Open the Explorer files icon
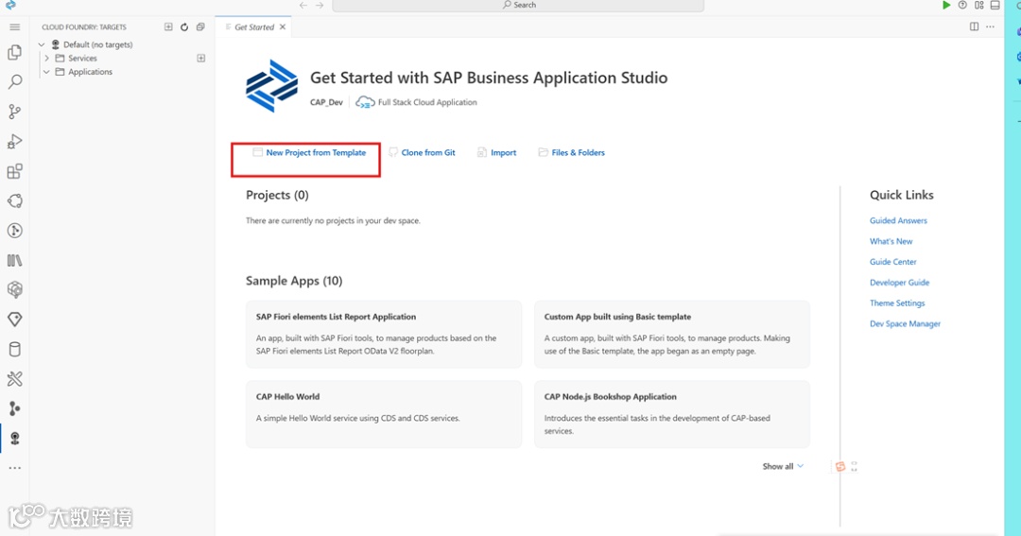The width and height of the screenshot is (1021, 536). (14, 52)
